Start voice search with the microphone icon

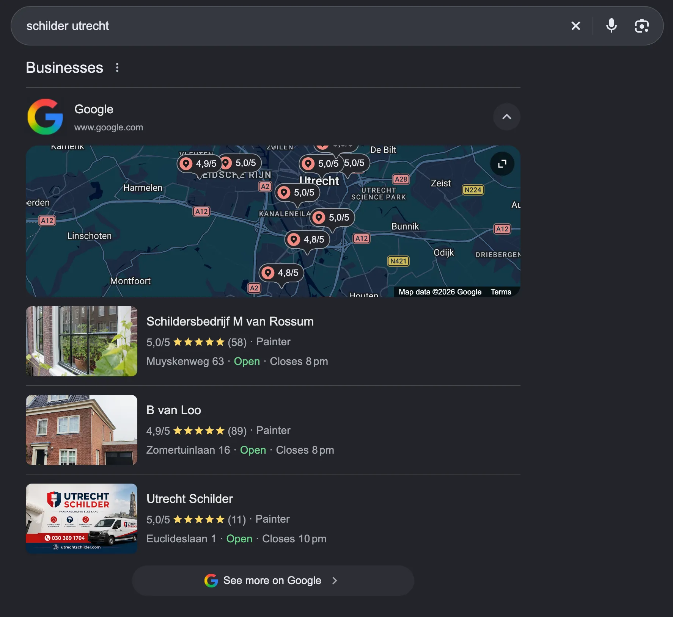[x=611, y=26]
